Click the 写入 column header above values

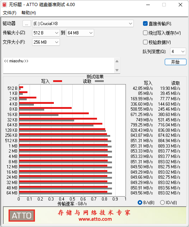click(x=148, y=83)
